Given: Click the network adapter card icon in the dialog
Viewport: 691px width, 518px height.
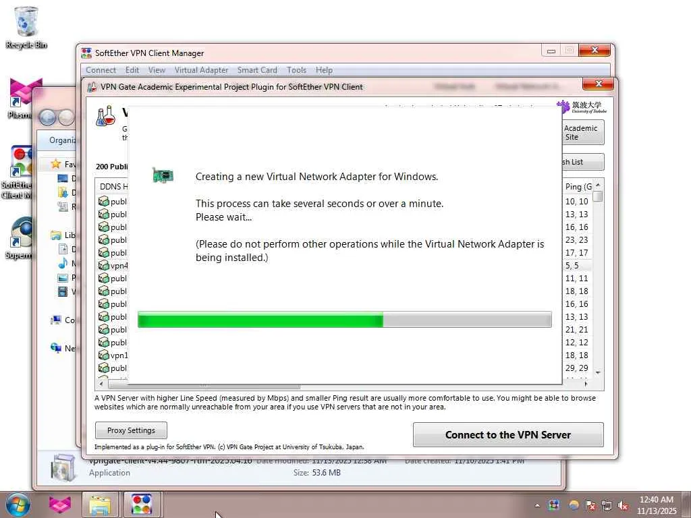Looking at the screenshot, I should click(163, 175).
